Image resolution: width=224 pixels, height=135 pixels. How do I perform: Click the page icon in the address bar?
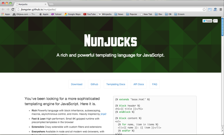point(18,10)
